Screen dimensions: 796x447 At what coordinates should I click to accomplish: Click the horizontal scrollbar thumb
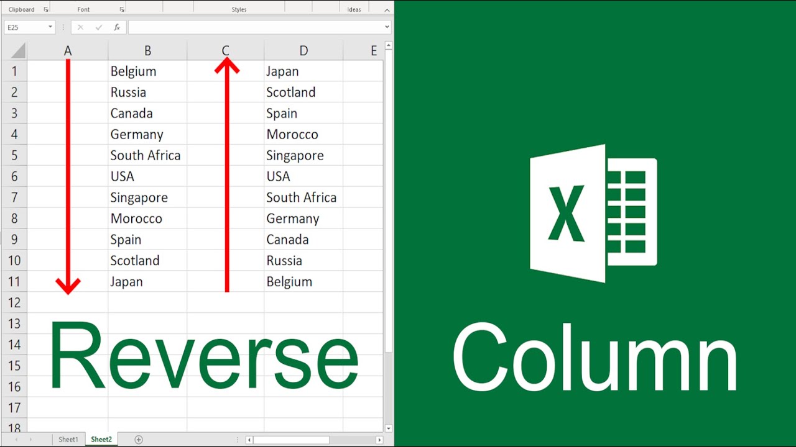[x=291, y=440]
